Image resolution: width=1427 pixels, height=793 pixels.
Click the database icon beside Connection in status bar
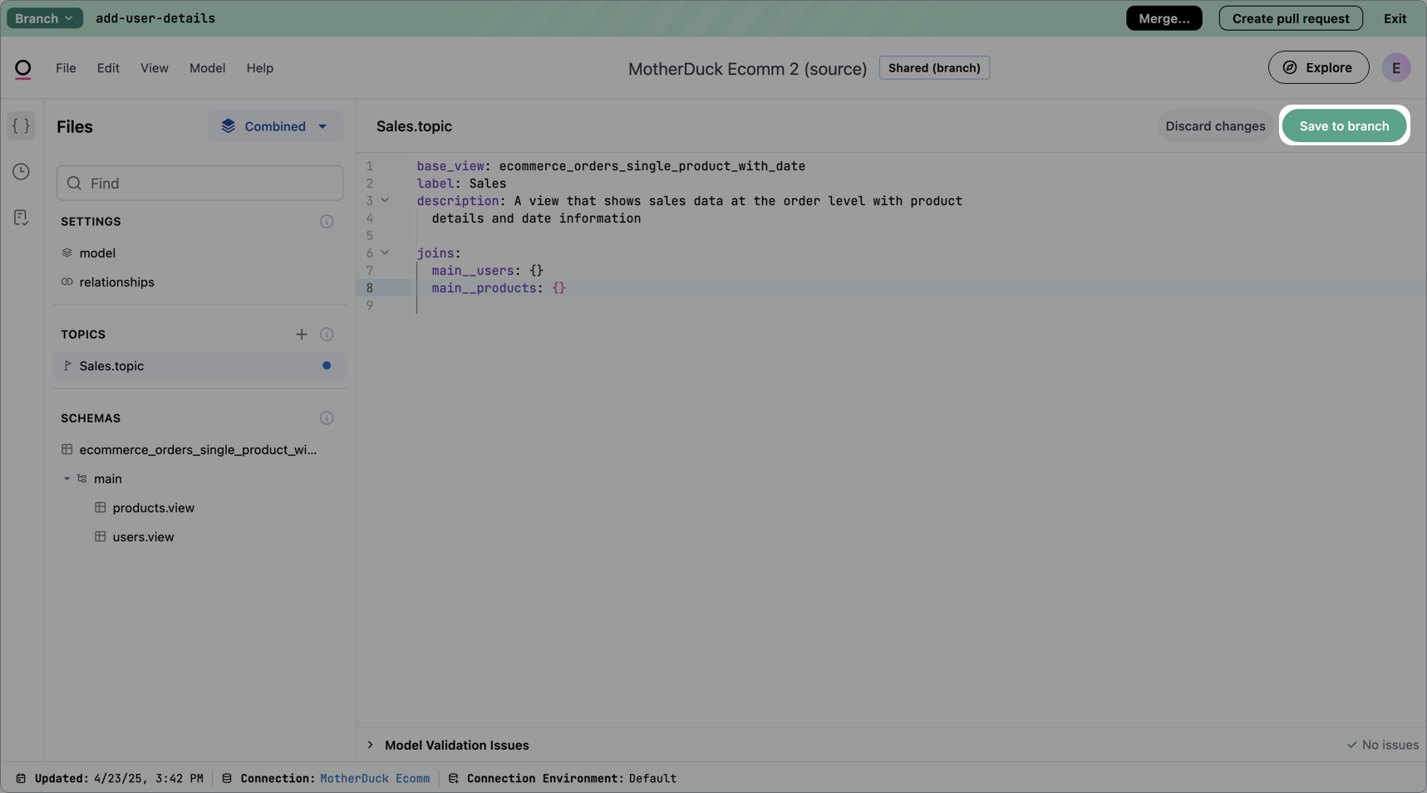coord(227,778)
